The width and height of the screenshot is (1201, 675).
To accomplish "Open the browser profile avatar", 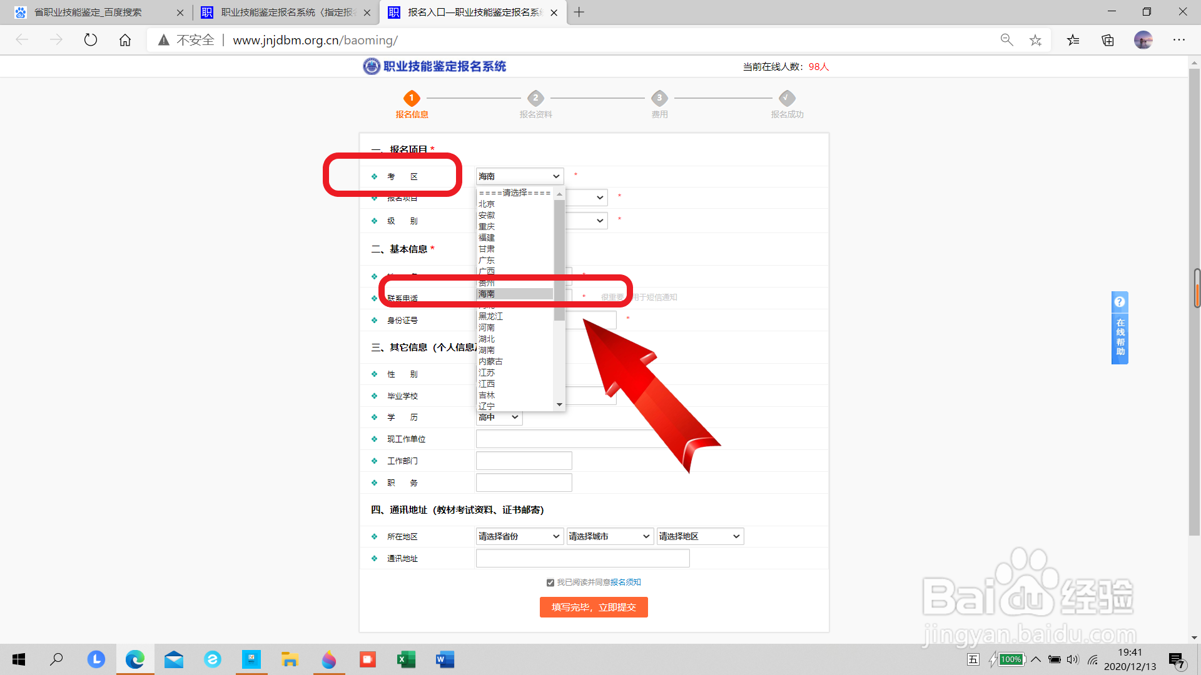I will pos(1143,40).
